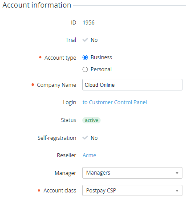The width and height of the screenshot is (186, 200).
Task: Open the Customer Control Panel login link
Action: (x=115, y=102)
